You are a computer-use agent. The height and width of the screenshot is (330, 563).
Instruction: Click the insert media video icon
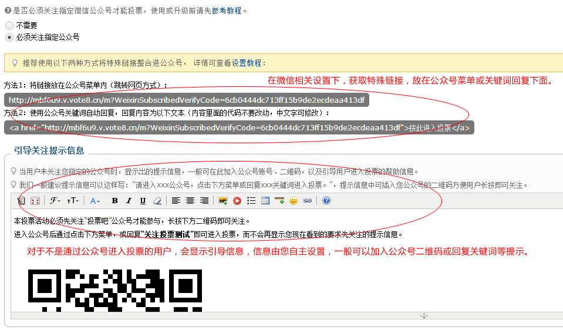tap(237, 201)
